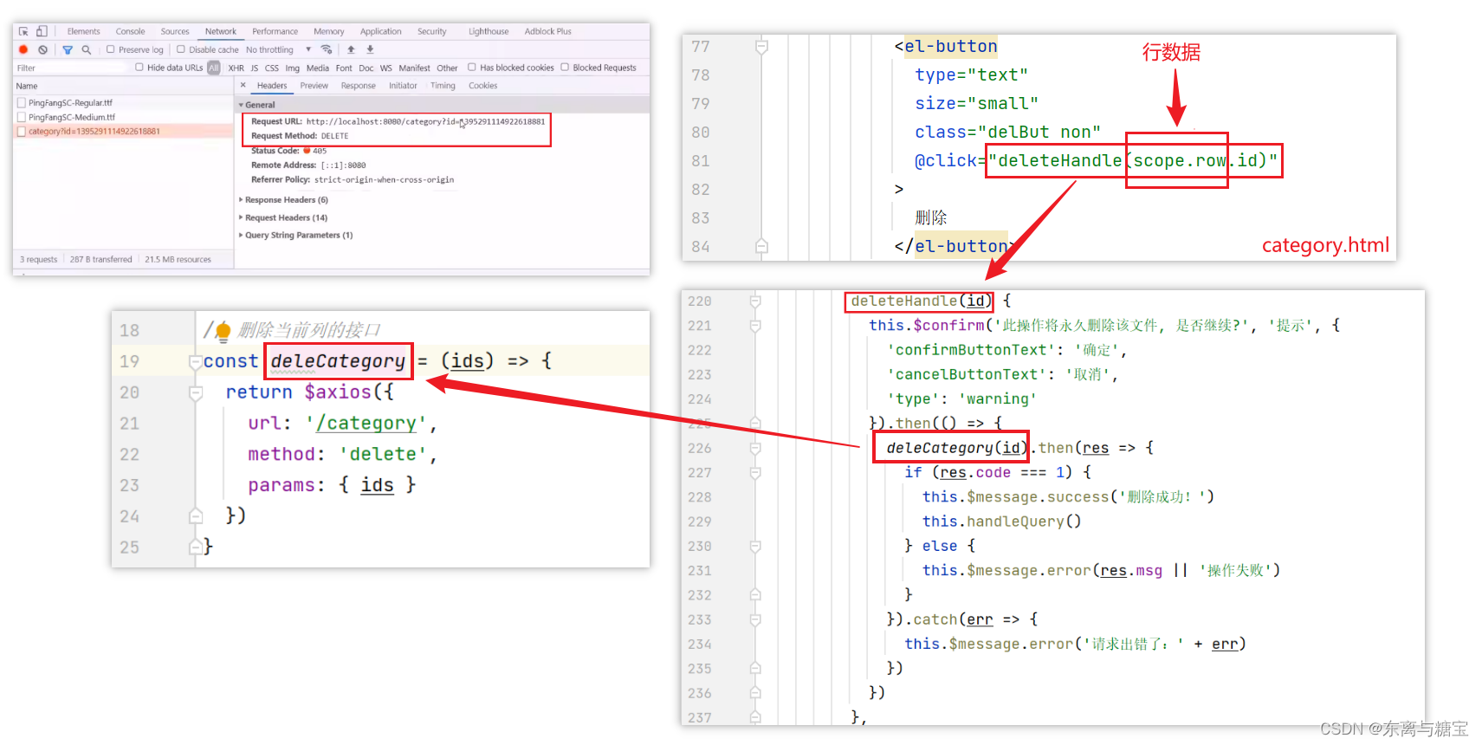The height and width of the screenshot is (745, 1482).
Task: Open the Lighthouse tab
Action: pos(489,31)
